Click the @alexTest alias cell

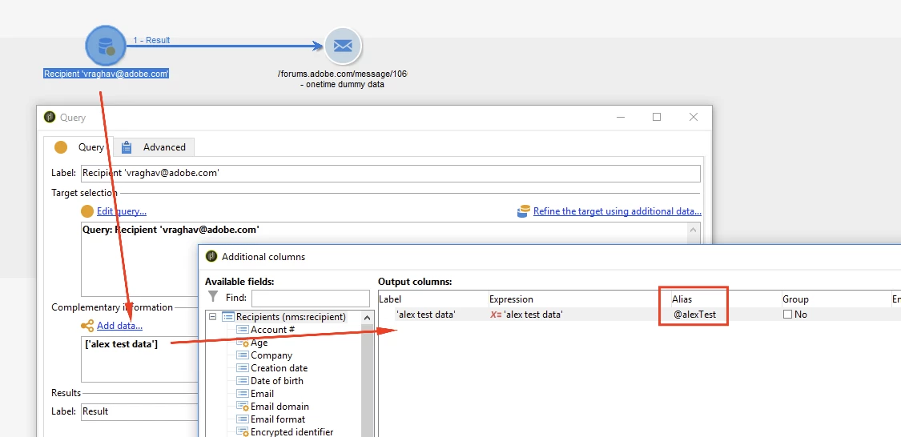pyautogui.click(x=694, y=314)
